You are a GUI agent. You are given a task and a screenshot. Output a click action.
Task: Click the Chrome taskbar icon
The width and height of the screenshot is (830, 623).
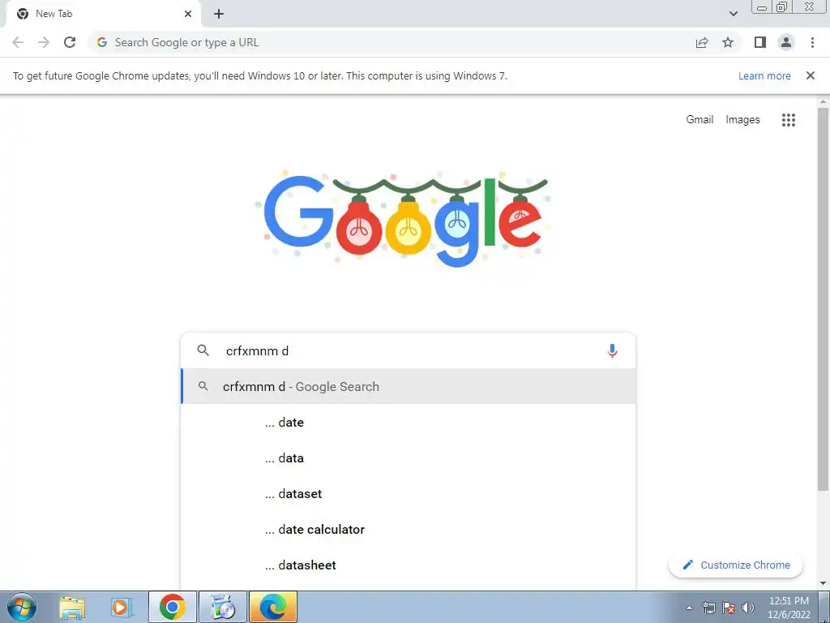[x=173, y=607]
